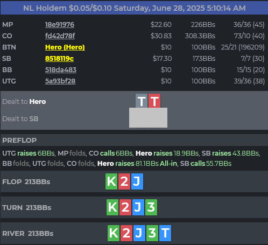268x245 pixels.
Task: Click the Hero (Hero) player link
Action: (65, 47)
